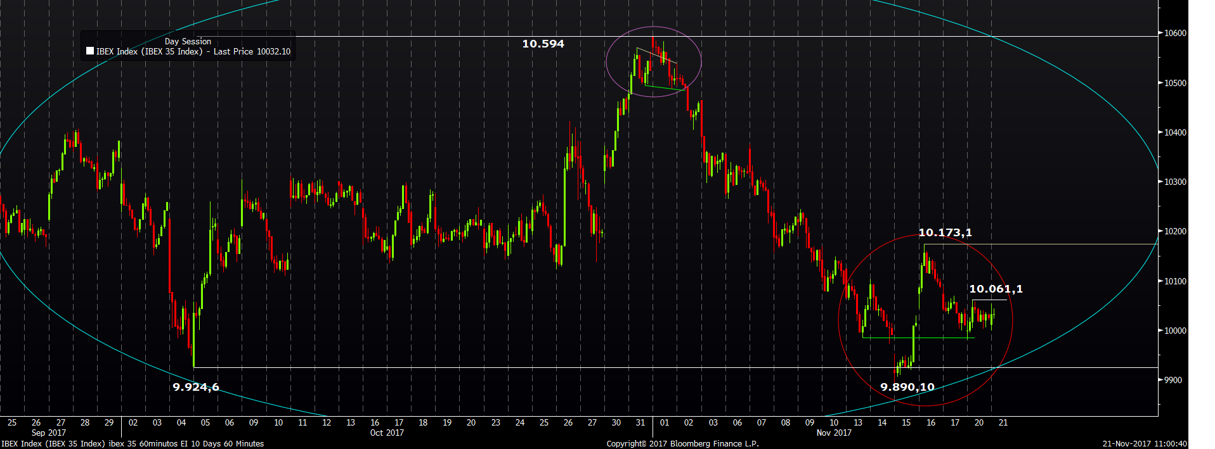The image size is (1215, 449).
Task: Click the 28 date label on time axis
Action: click(x=85, y=422)
